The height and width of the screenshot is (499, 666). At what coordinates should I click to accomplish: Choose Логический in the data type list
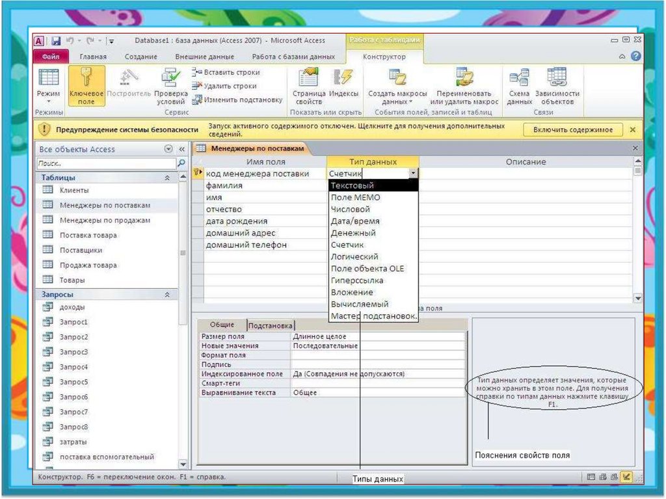pyautogui.click(x=373, y=257)
